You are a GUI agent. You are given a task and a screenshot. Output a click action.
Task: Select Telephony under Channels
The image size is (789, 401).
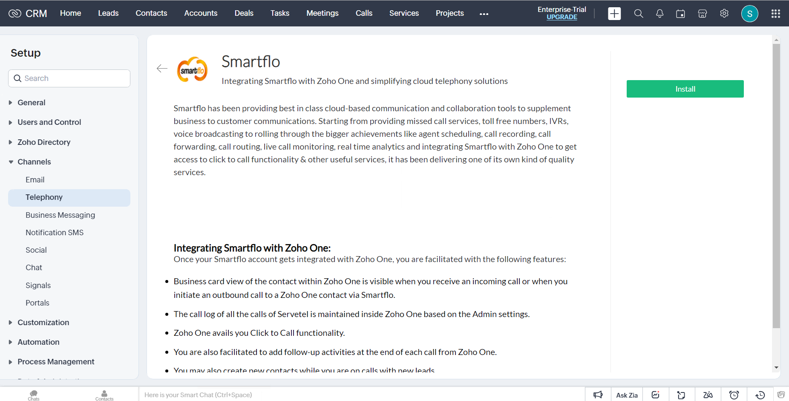69,198
